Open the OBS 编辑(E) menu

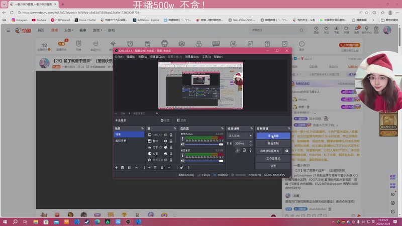point(131,57)
